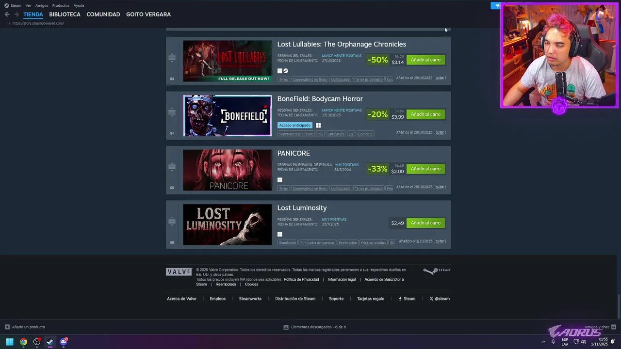Open the Soporte footer link
The width and height of the screenshot is (621, 349).
[336, 299]
